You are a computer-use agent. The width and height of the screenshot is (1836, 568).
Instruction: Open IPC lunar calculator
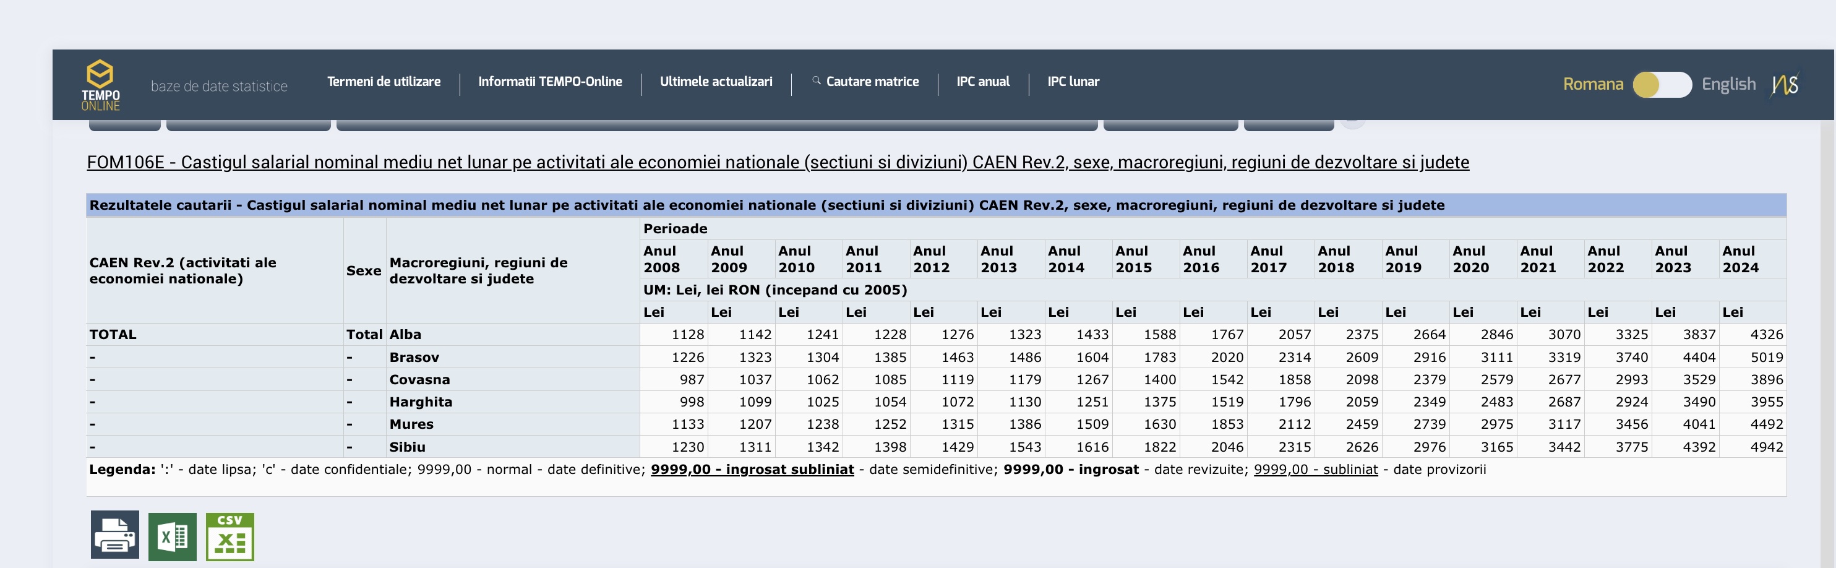pyautogui.click(x=1073, y=82)
